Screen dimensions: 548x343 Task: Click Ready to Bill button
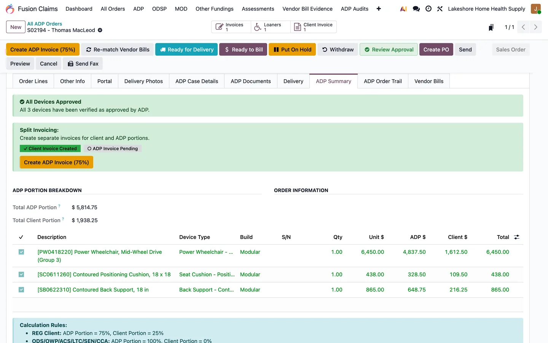tap(243, 50)
